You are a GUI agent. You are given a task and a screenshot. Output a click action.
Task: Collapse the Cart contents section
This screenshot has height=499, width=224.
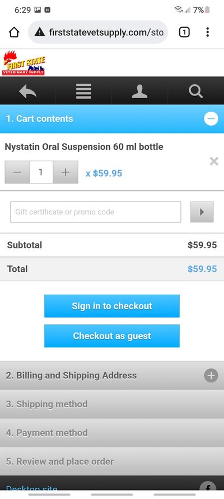point(211,119)
